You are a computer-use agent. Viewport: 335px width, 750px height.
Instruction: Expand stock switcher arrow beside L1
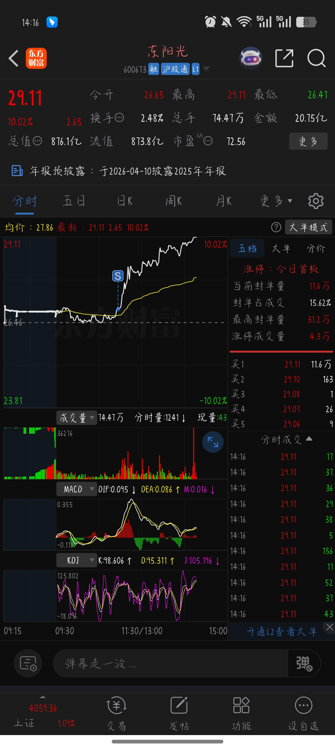tap(206, 69)
